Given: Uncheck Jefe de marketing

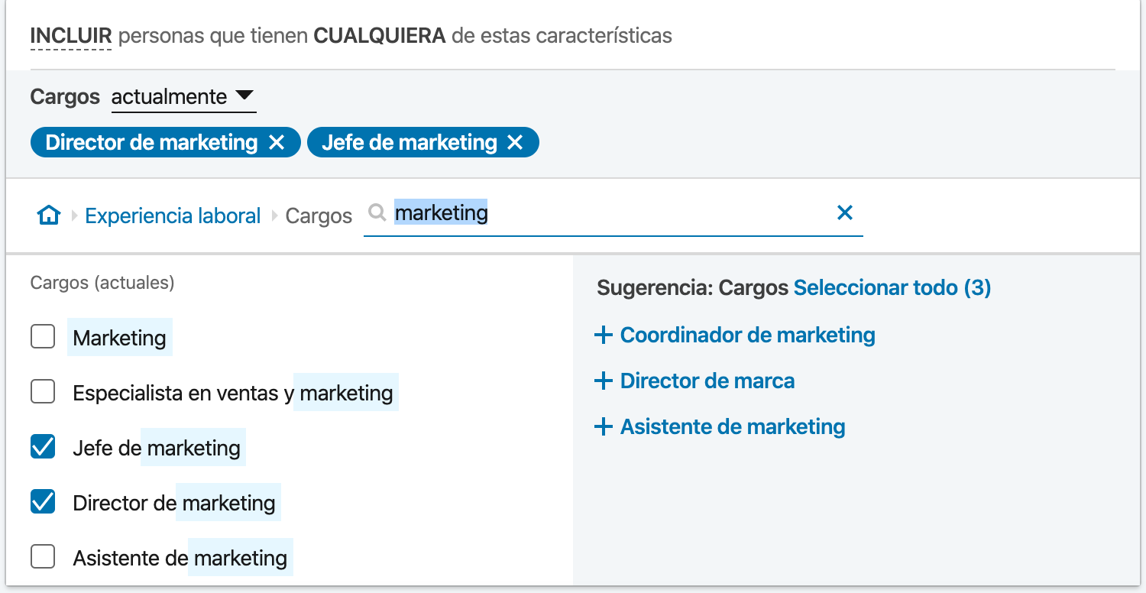Looking at the screenshot, I should point(43,446).
